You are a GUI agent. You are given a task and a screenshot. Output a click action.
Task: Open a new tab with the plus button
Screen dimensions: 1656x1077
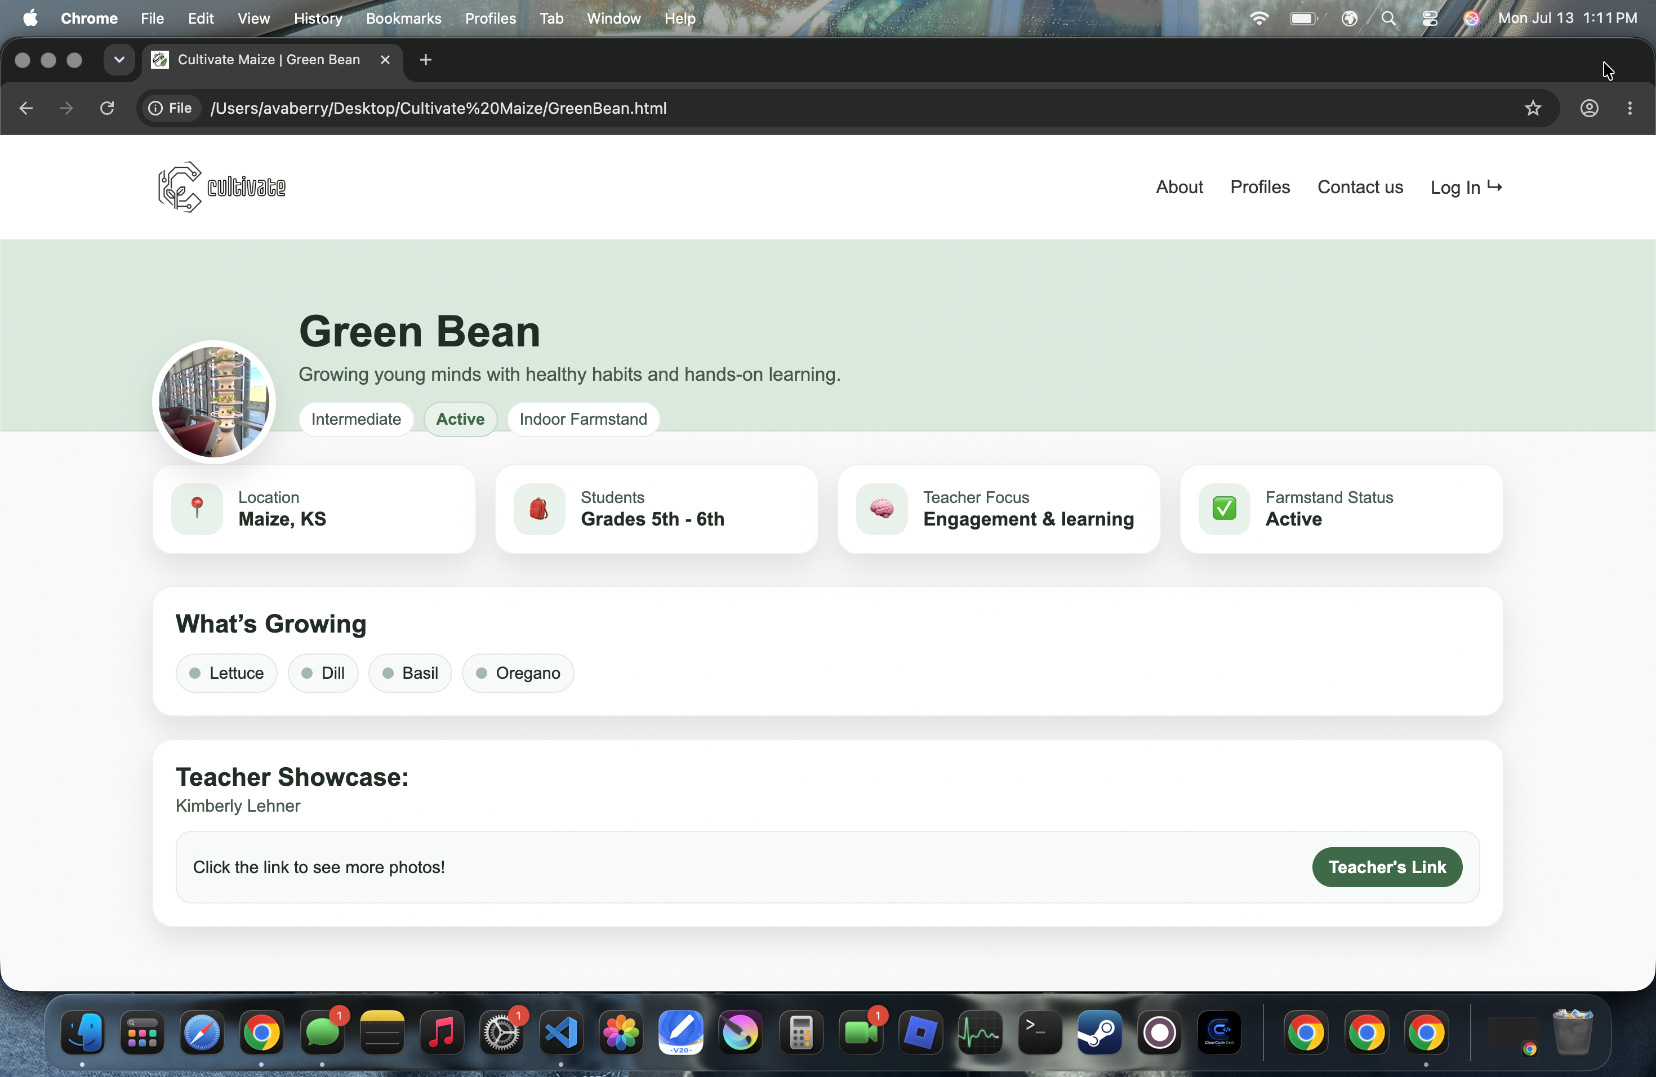(426, 60)
